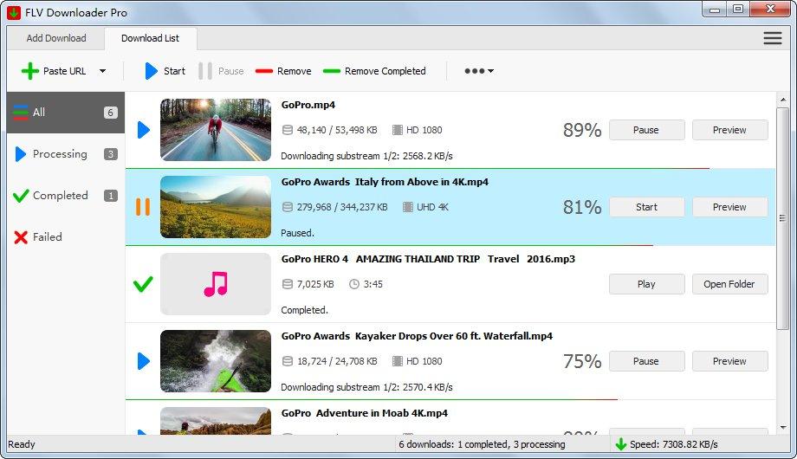Click the All count badge 6
797x459 pixels.
[x=110, y=113]
